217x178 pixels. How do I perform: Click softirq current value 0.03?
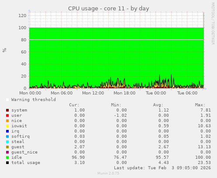point(79,136)
